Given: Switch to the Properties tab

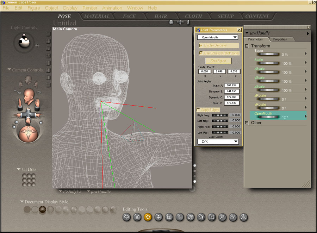Looking at the screenshot, I should point(280,39).
